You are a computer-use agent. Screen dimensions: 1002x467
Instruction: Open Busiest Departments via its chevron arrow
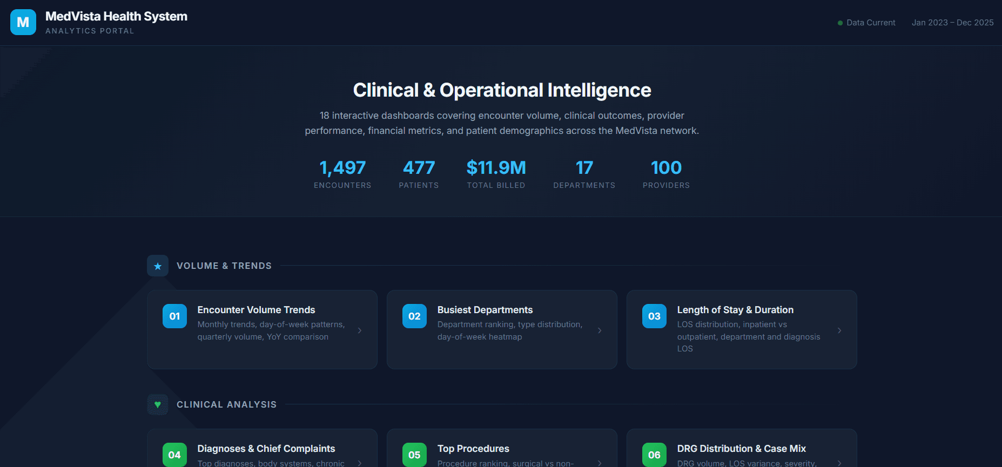coord(600,330)
